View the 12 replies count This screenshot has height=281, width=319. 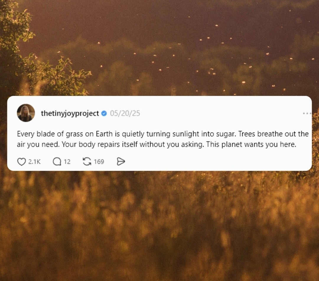tap(67, 162)
